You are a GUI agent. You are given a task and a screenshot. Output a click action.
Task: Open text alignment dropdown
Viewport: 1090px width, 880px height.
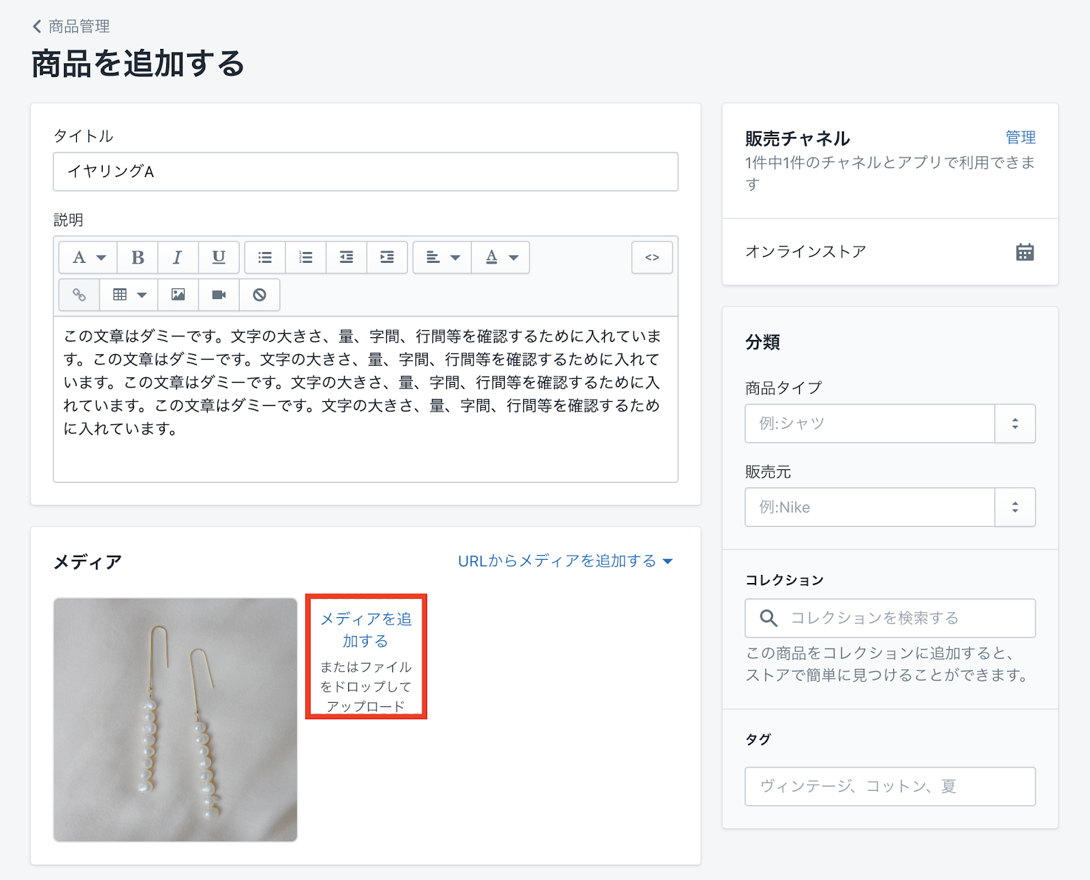pos(442,257)
